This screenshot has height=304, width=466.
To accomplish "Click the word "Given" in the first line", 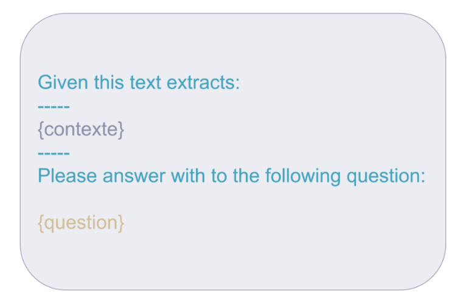I will click(x=63, y=82).
